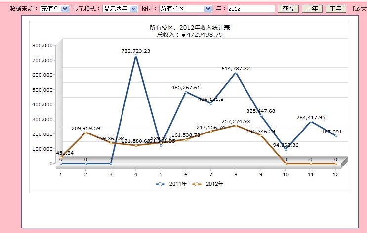The height and width of the screenshot is (233, 367).
Task: Expand the 显示模式 dropdown set to 显示两年
Action: point(119,9)
